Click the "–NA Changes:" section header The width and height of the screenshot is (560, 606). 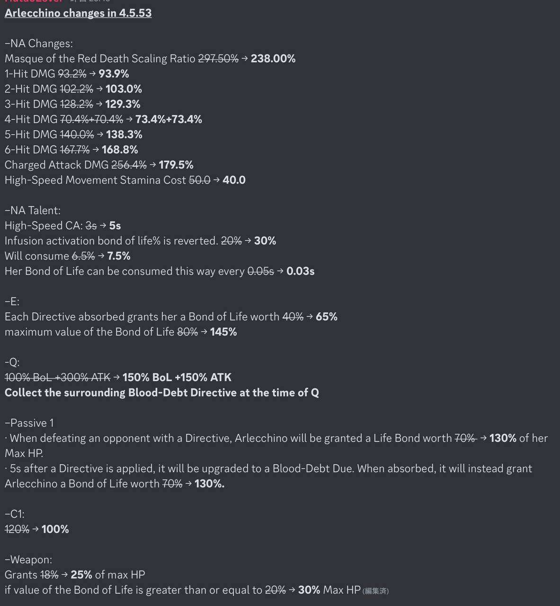tap(39, 44)
